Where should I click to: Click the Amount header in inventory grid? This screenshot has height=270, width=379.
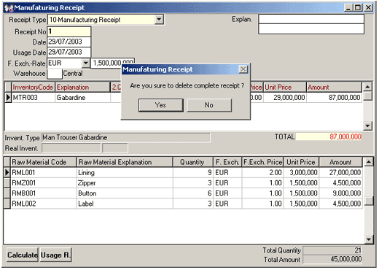[334, 87]
